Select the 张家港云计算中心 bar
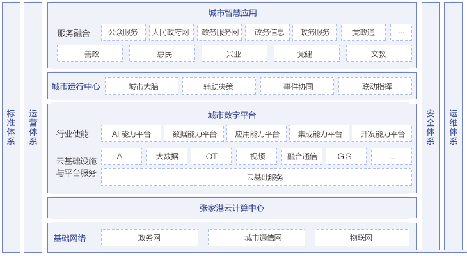The image size is (467, 256). [x=232, y=208]
